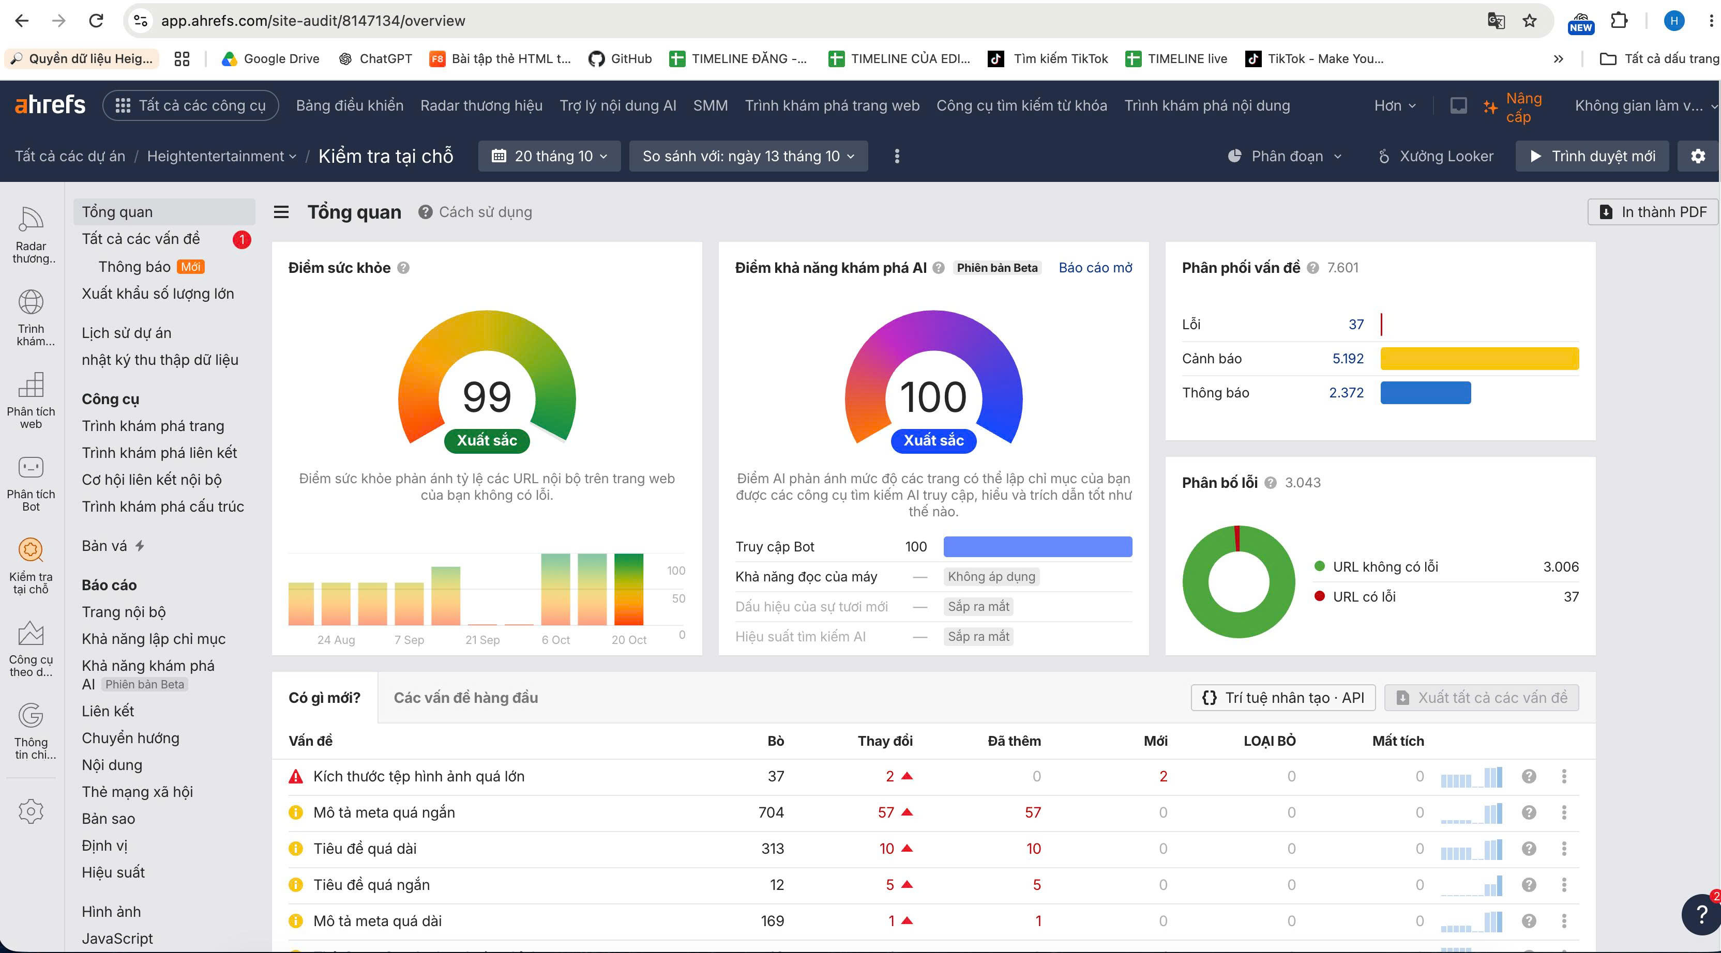
Task: Select the Có gì mới? tab
Action: (x=325, y=698)
